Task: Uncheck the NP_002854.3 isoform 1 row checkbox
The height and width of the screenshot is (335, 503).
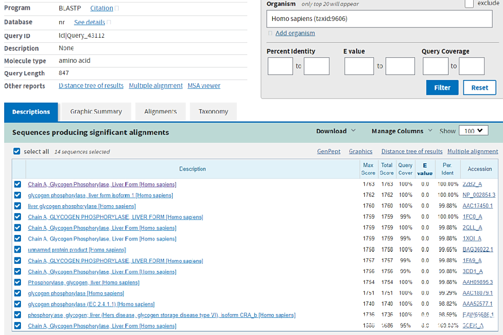Action: pos(18,195)
